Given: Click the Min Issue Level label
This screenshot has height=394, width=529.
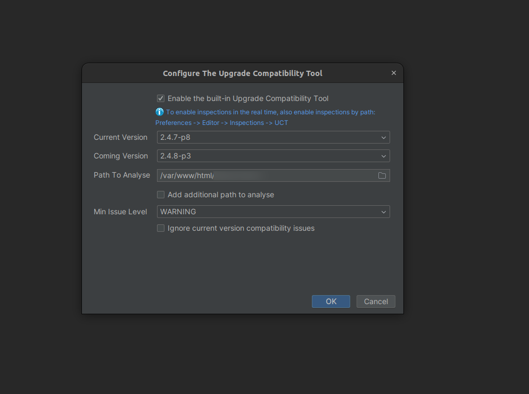Looking at the screenshot, I should [120, 212].
